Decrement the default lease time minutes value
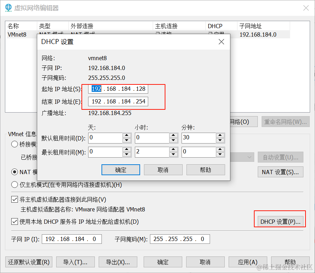Screen dimensions: 315x273 220,140
